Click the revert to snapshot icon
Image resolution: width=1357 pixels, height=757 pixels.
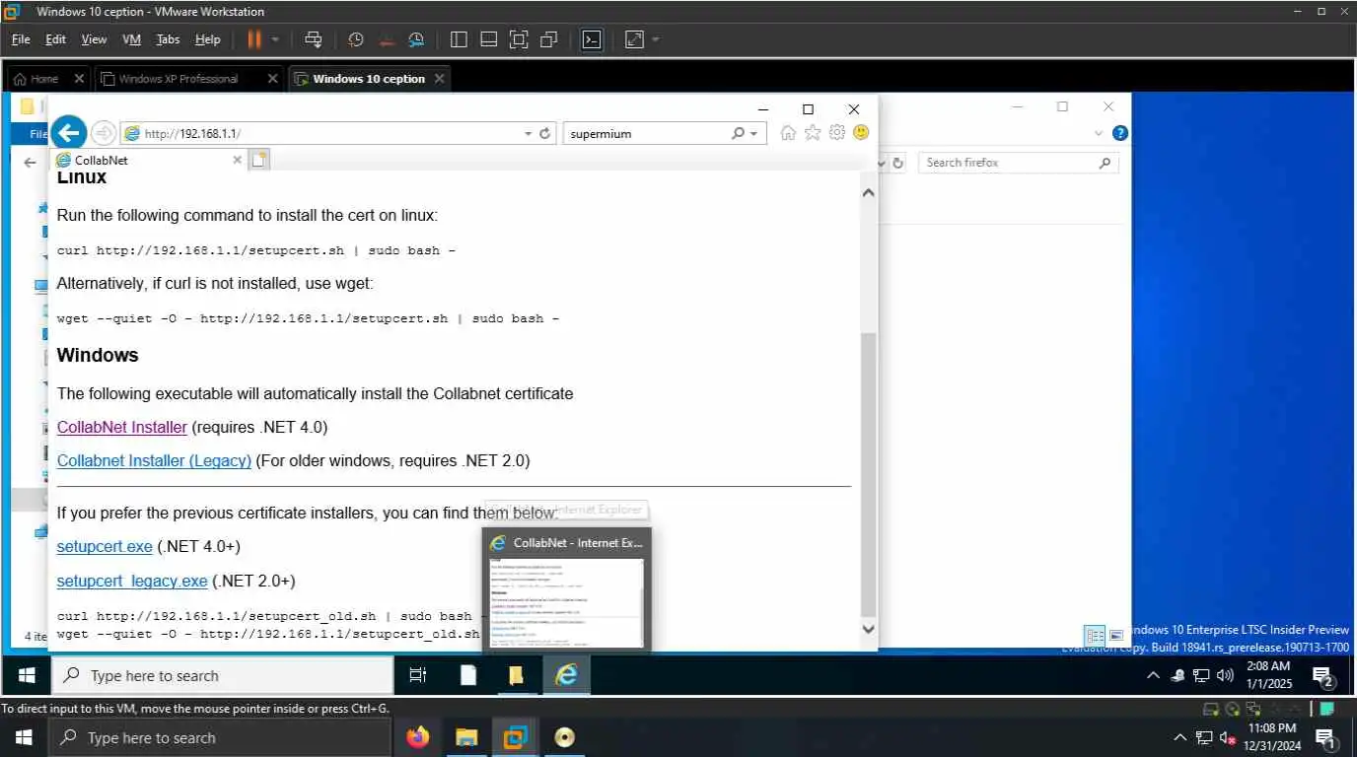(386, 39)
